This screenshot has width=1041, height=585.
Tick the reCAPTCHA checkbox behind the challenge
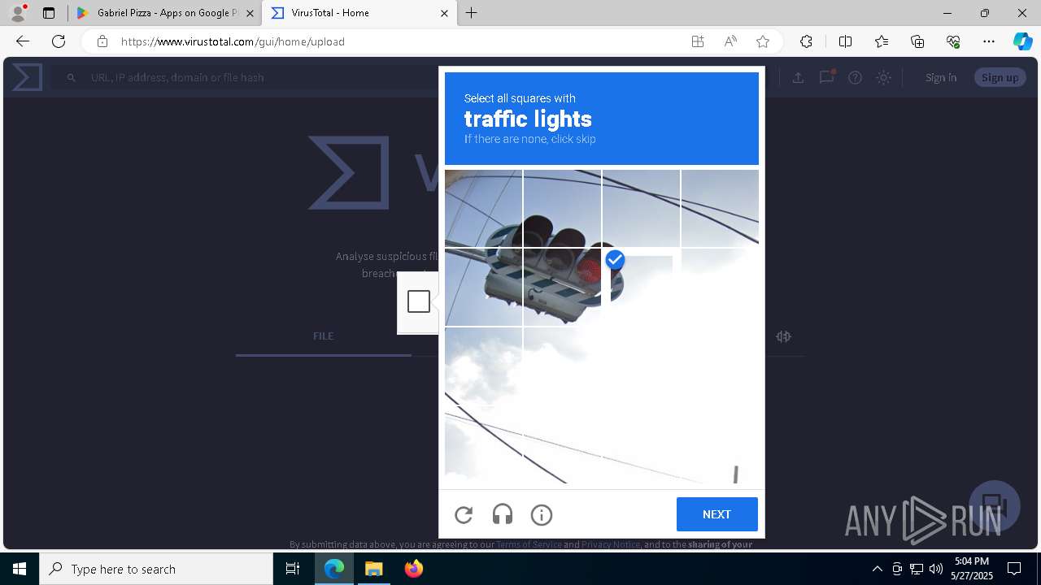click(419, 301)
